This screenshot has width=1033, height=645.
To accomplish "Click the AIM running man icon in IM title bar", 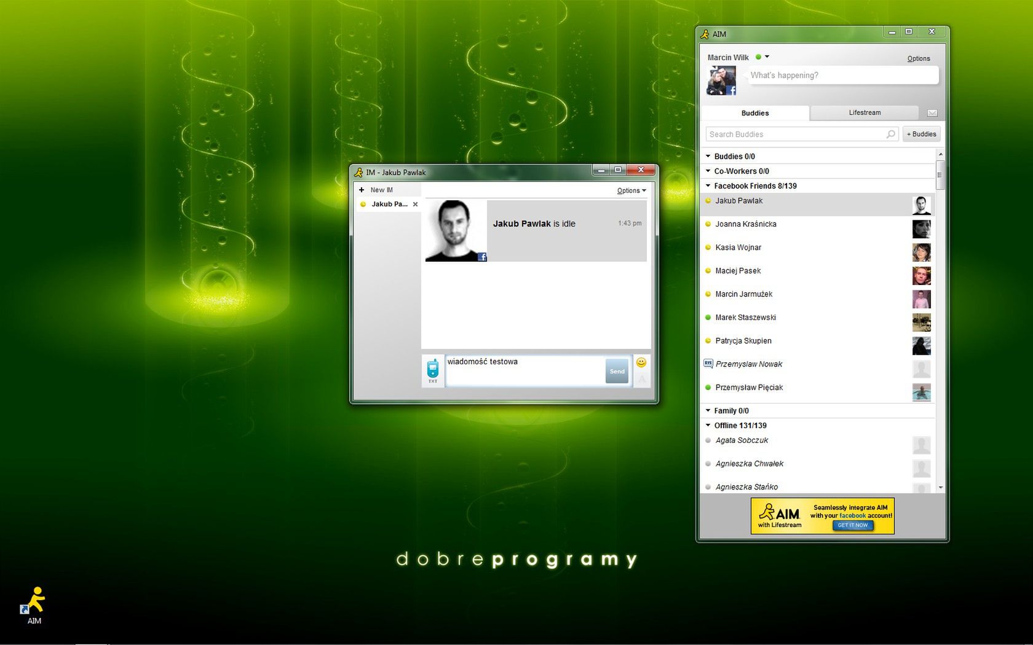I will [x=358, y=173].
